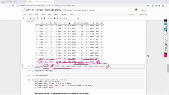Pick the yellow color swatch
Image resolution: width=169 pixels, height=95 pixels.
(x=166, y=53)
